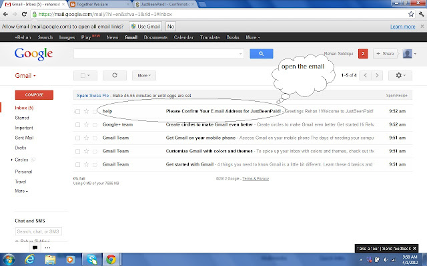This screenshot has height=266, width=427.
Task: Close the Take a tour banner
Action: (414, 248)
